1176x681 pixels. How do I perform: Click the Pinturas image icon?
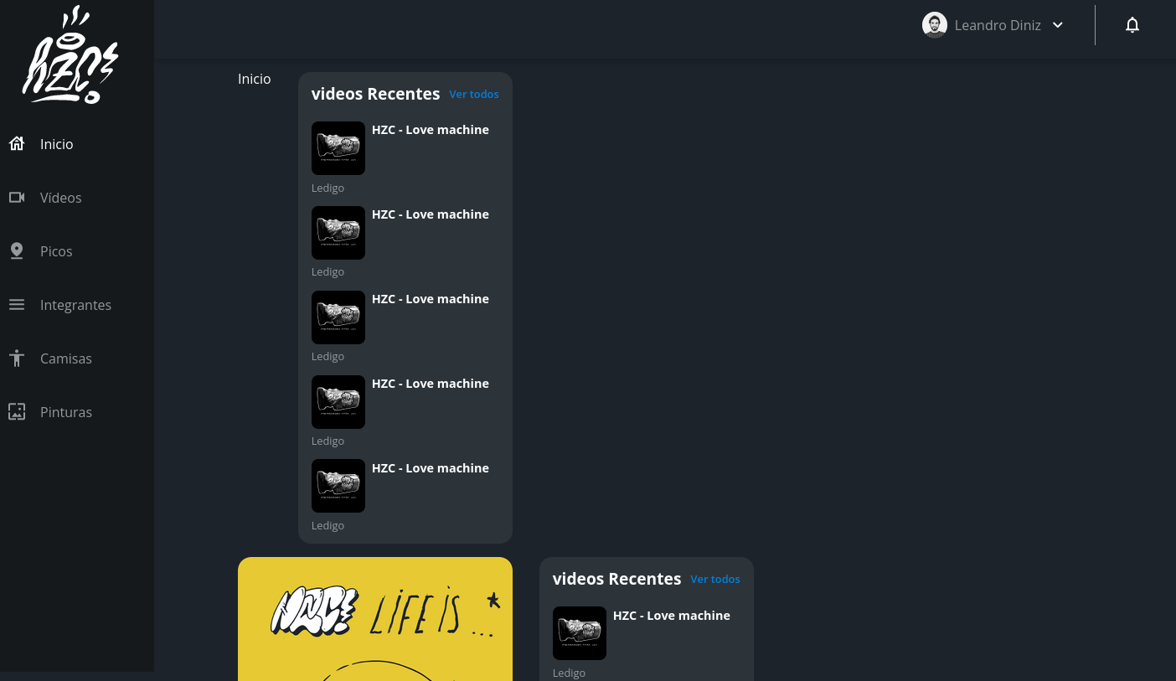coord(17,412)
